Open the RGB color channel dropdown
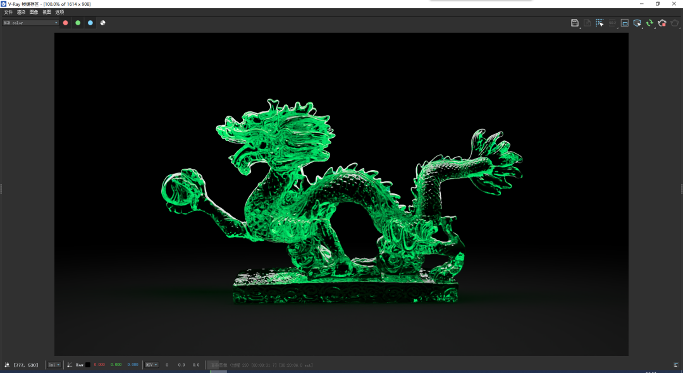Screen dimensions: 683x373 pos(30,22)
